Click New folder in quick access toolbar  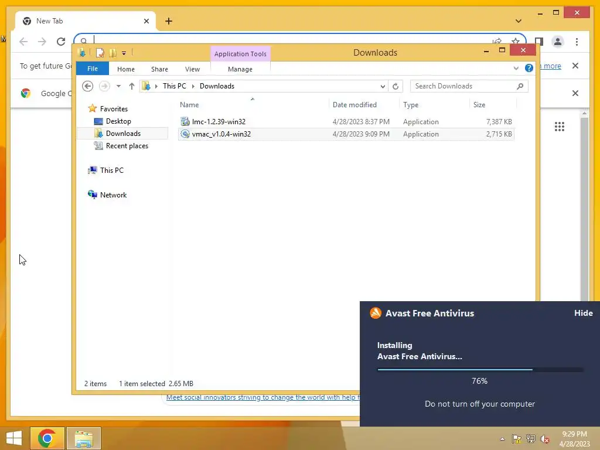(x=113, y=53)
